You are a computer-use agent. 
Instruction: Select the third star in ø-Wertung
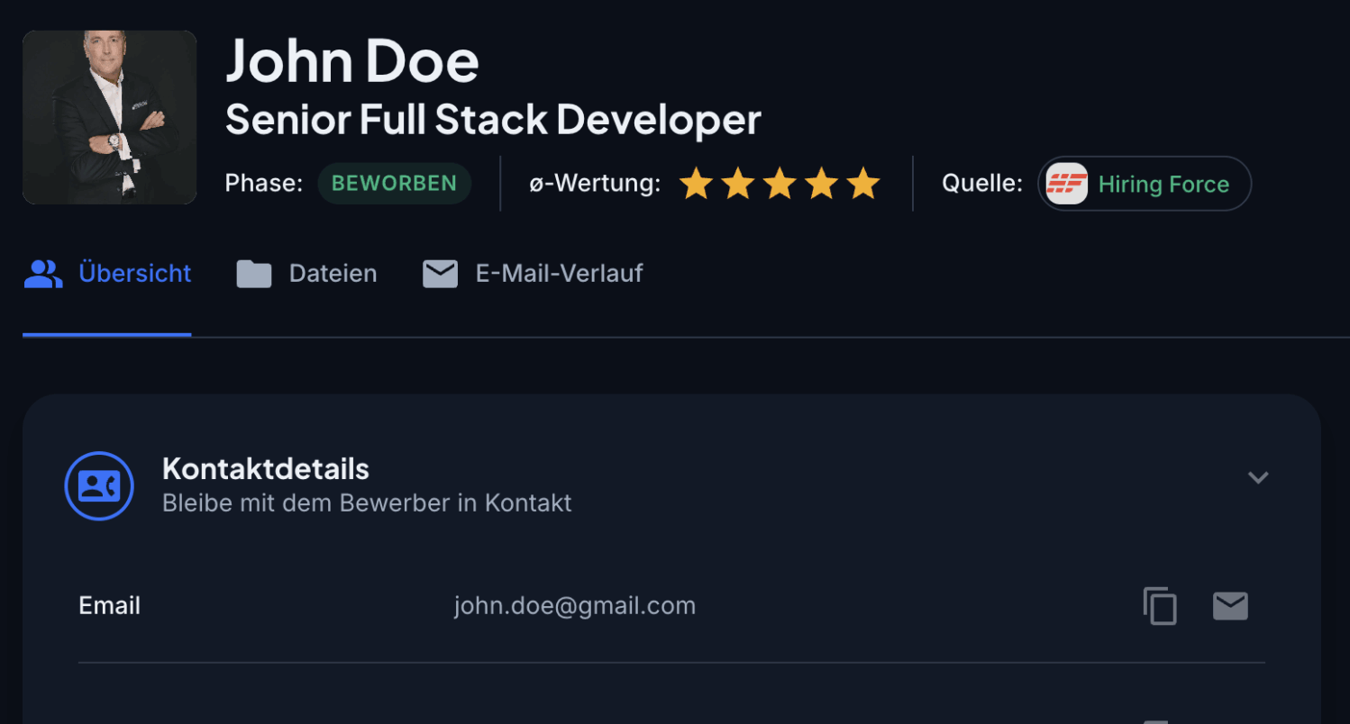tap(780, 184)
